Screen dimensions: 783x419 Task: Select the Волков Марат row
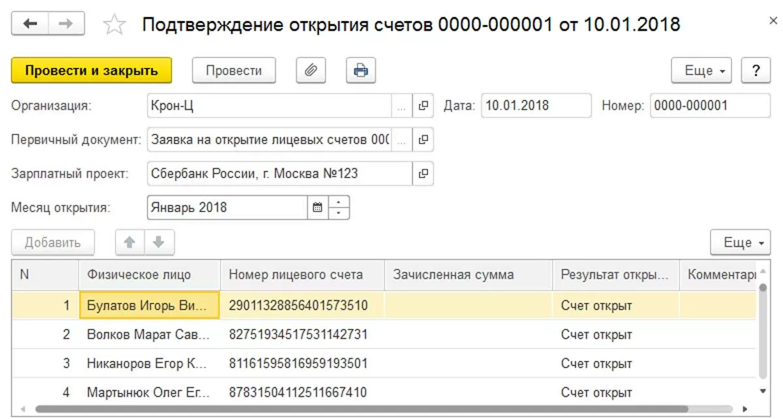148,335
